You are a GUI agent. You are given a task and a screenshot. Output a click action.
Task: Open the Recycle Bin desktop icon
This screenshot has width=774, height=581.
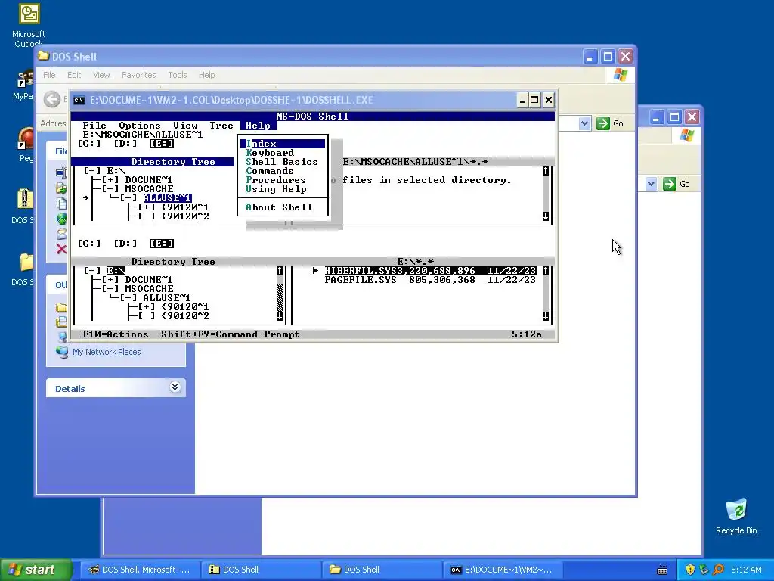(736, 516)
